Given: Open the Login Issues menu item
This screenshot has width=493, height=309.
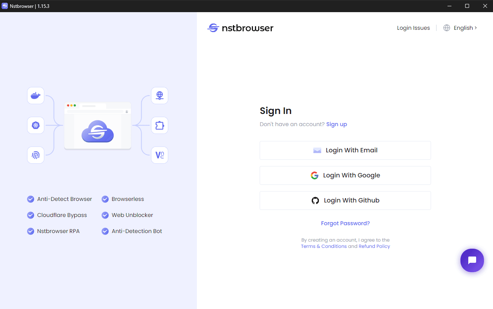Looking at the screenshot, I should pos(413,27).
